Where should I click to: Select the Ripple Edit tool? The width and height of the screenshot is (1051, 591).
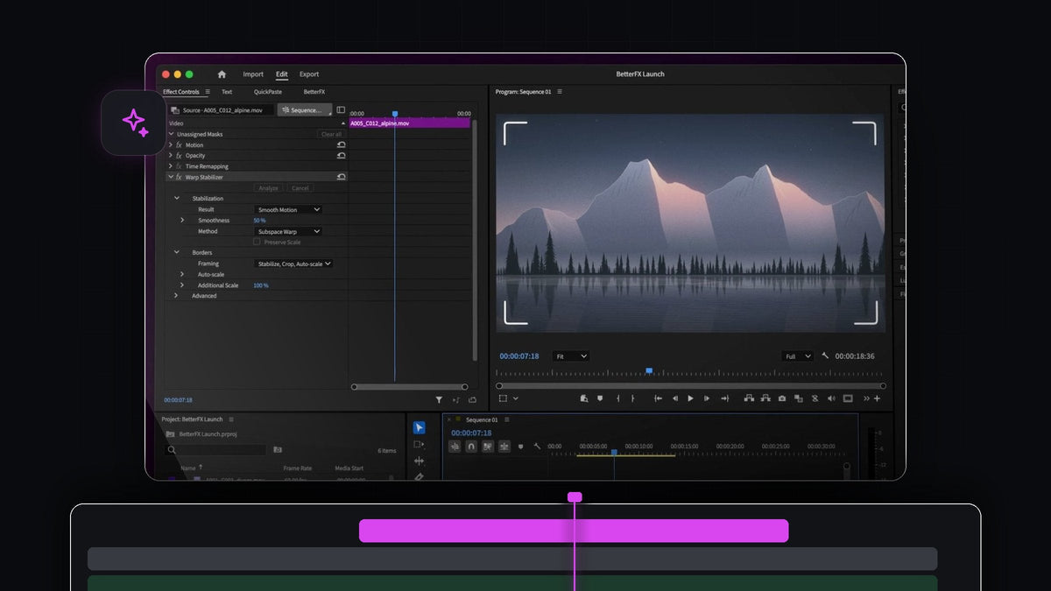coord(419,461)
